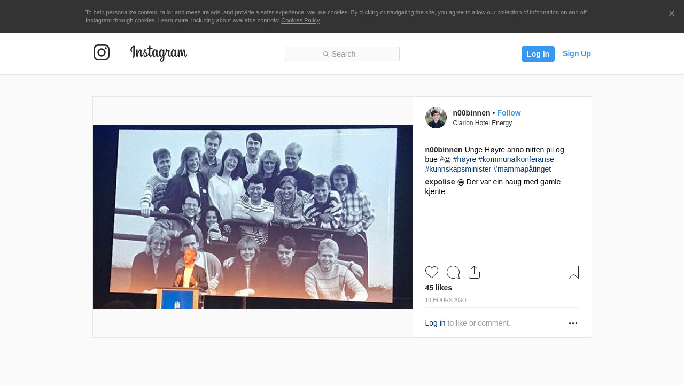
Task: Like the post with heart icon
Action: (432, 272)
